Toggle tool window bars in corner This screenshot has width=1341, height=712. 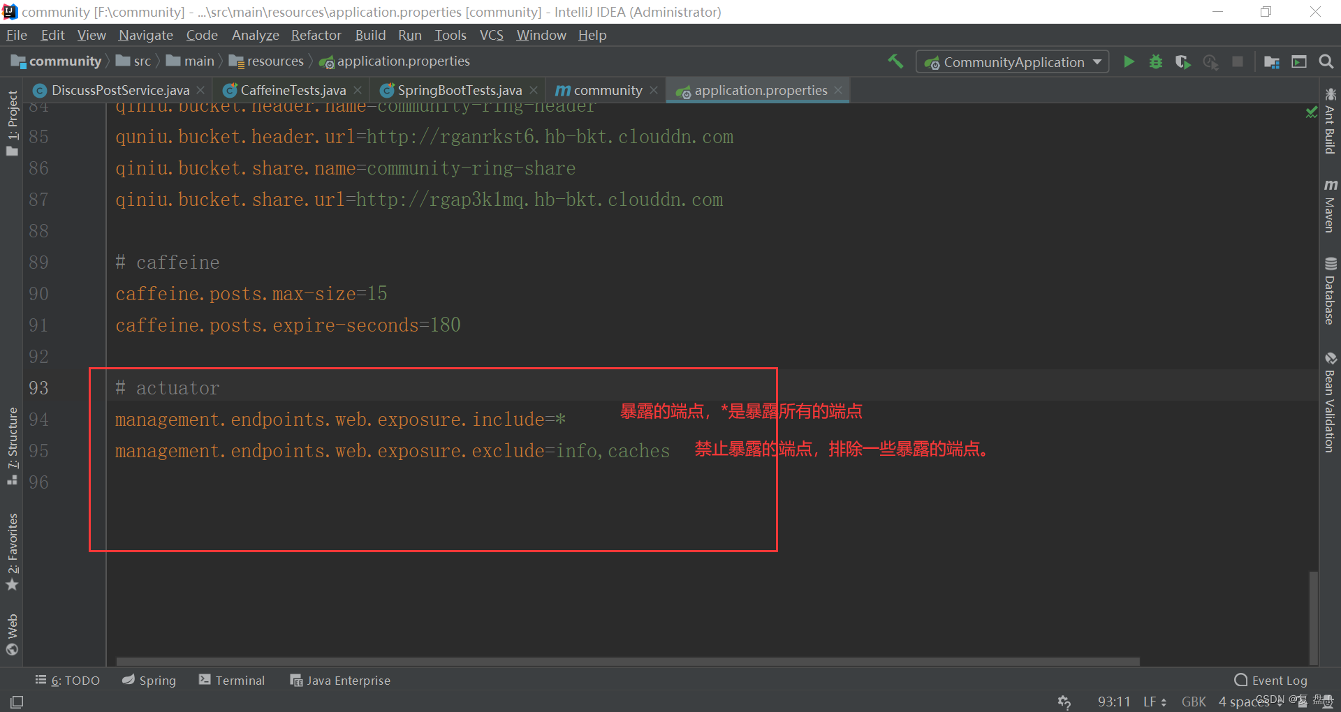coord(17,702)
